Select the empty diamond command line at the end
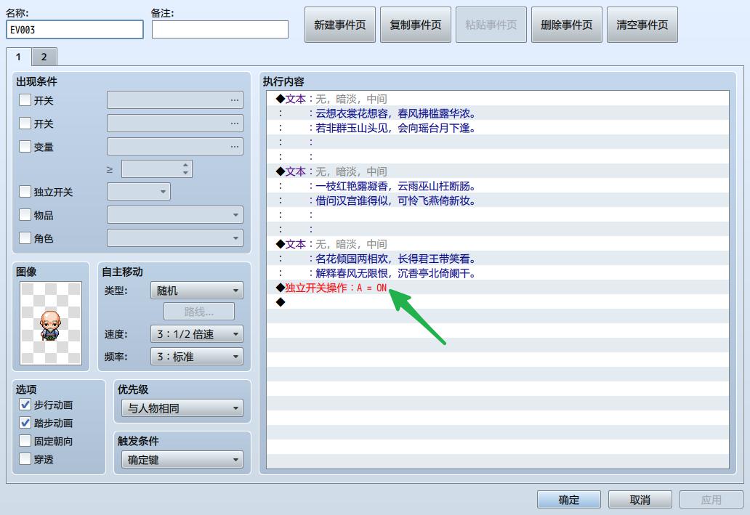The image size is (750, 515). coord(497,301)
